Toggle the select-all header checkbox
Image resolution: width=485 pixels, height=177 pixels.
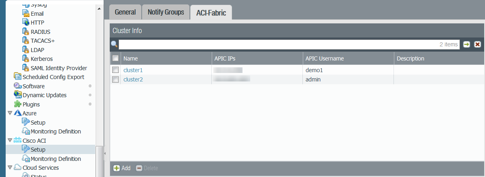pos(115,58)
